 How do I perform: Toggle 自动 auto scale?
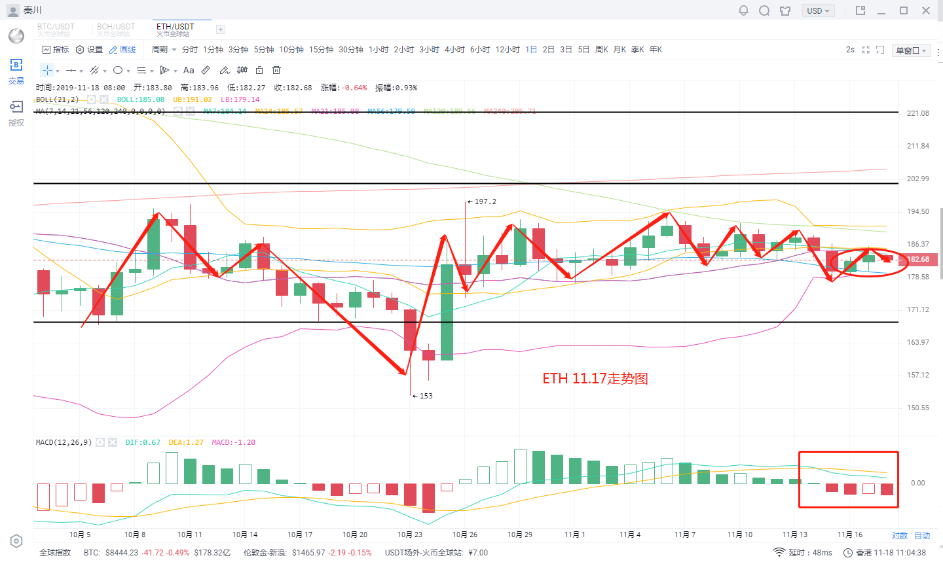922,535
